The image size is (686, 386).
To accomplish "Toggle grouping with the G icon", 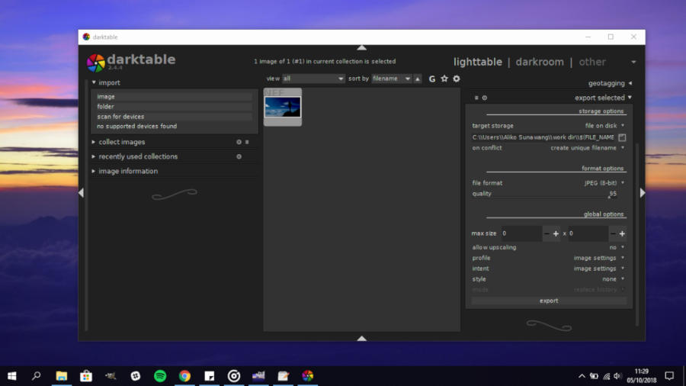I will 432,79.
